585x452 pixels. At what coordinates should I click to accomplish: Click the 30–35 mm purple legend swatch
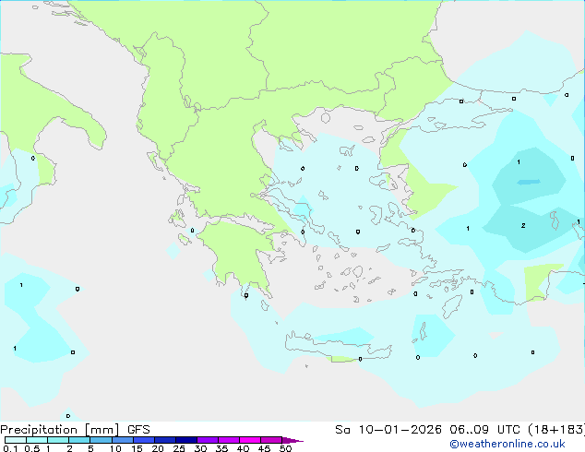click(208, 440)
